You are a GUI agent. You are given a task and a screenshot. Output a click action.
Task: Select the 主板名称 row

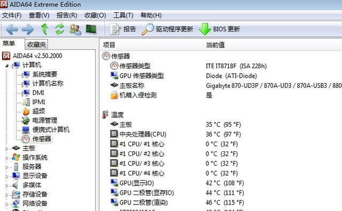click(x=221, y=85)
